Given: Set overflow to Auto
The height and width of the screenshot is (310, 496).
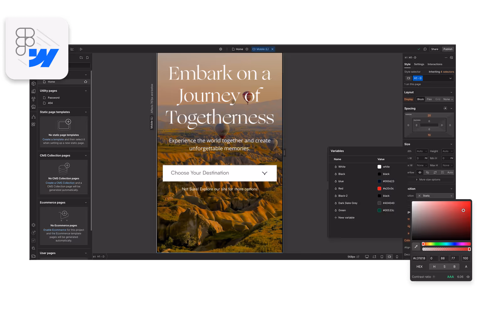Looking at the screenshot, I should pyautogui.click(x=450, y=173).
